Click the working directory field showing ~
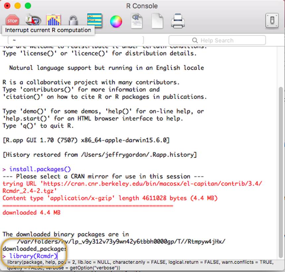The height and width of the screenshot is (272, 285). pyautogui.click(x=76, y=40)
